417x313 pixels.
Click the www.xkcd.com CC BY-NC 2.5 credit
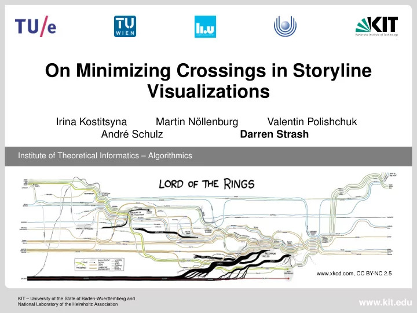(354, 274)
